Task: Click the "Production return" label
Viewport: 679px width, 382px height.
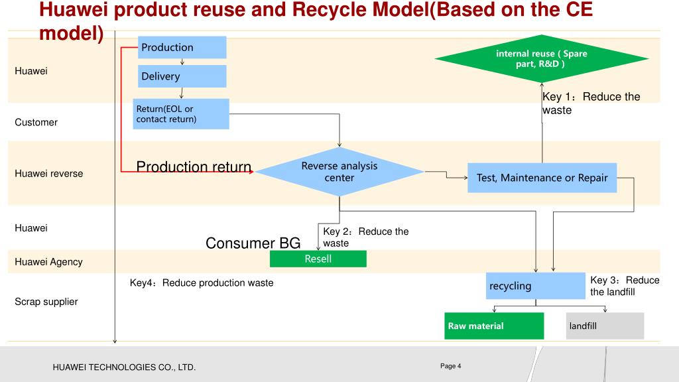Action: [194, 166]
